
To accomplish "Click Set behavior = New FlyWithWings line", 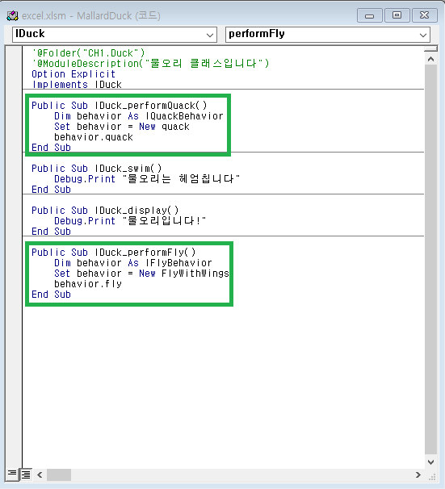I will tap(141, 274).
